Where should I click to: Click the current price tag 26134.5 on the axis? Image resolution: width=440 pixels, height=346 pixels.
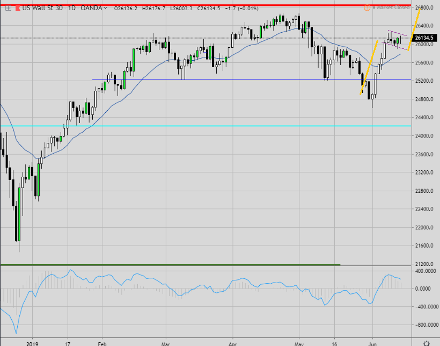pyautogui.click(x=424, y=38)
